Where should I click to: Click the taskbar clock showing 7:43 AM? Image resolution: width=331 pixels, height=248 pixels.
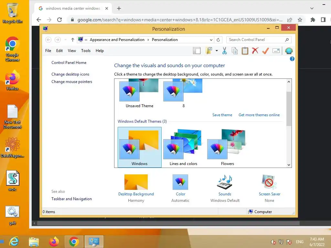click(317, 242)
